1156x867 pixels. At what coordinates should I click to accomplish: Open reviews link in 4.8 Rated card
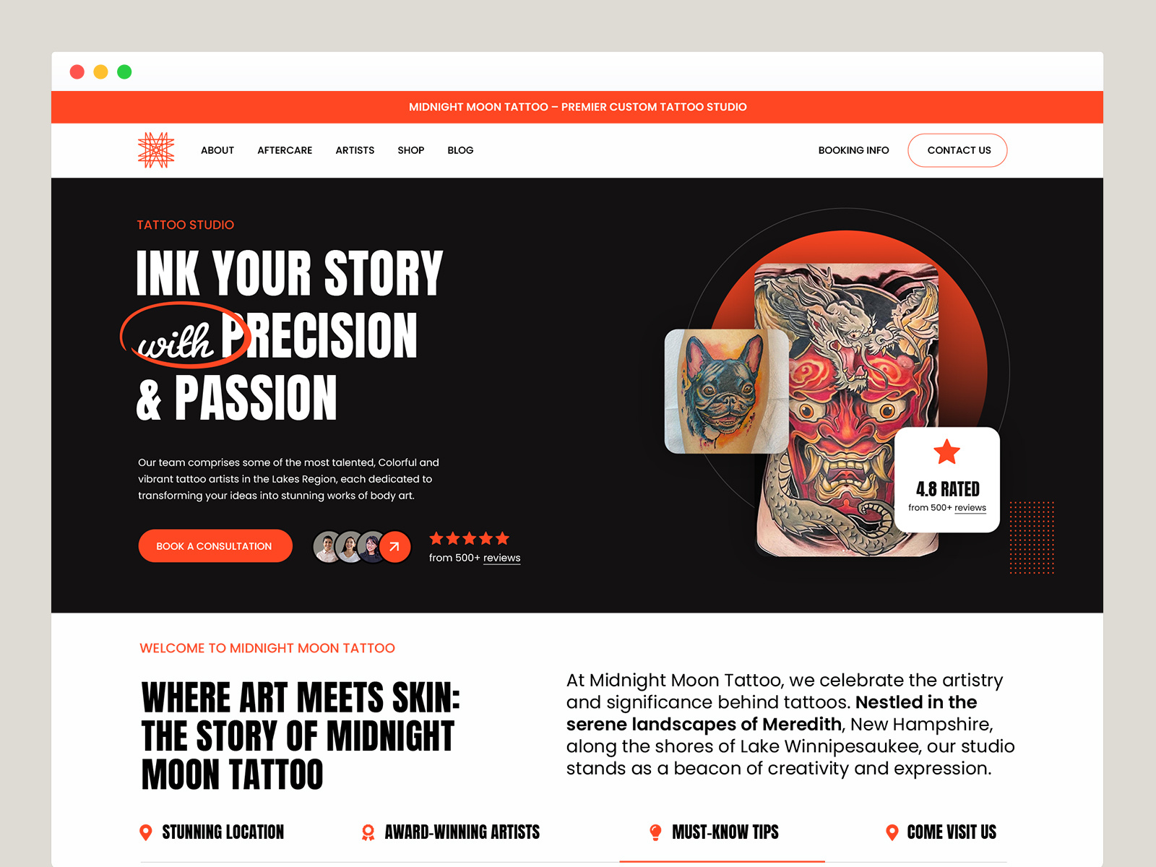click(970, 508)
